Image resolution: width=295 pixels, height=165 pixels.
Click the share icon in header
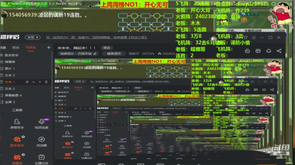click(279, 51)
